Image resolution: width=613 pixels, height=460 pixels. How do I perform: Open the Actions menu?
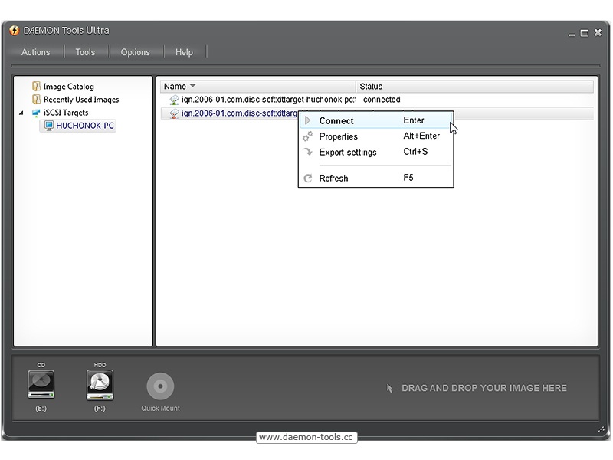pyautogui.click(x=35, y=52)
